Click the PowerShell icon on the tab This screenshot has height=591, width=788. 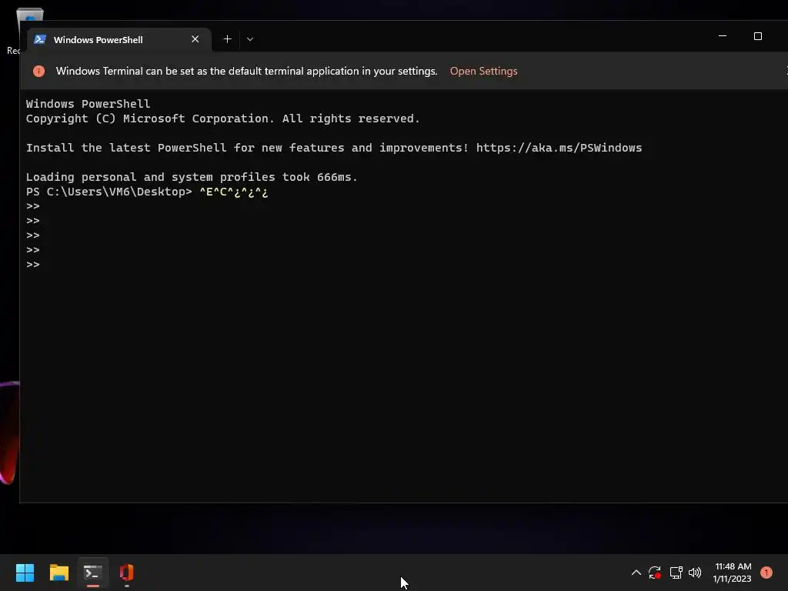[x=40, y=39]
